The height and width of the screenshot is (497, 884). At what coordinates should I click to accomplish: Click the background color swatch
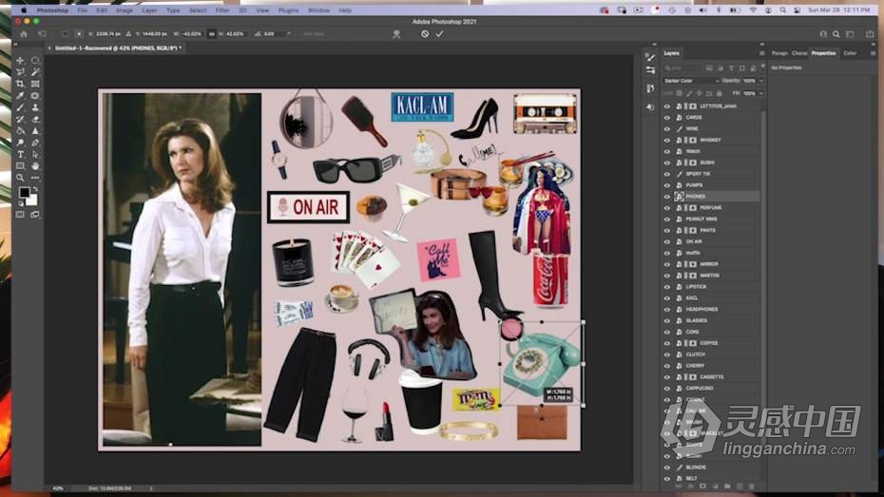pos(33,201)
